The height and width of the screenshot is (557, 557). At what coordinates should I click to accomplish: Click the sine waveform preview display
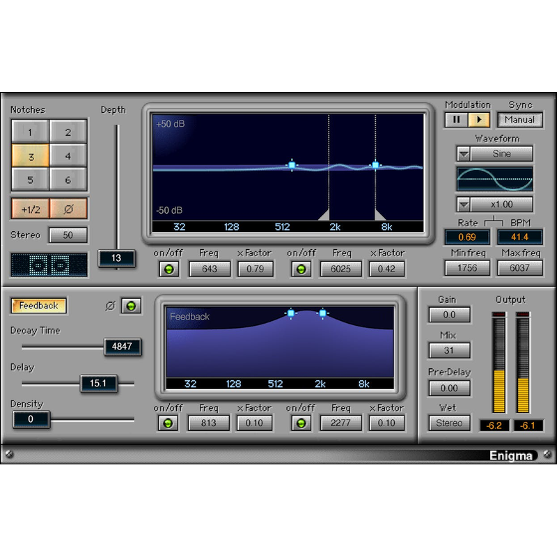tap(494, 179)
